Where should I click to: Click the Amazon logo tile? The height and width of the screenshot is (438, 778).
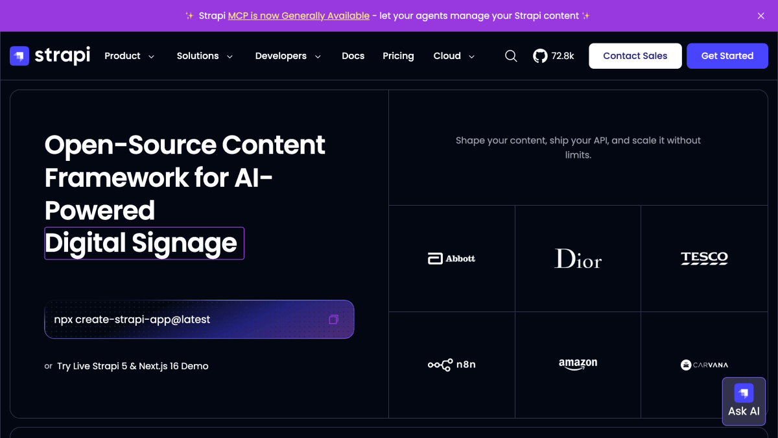tap(578, 365)
